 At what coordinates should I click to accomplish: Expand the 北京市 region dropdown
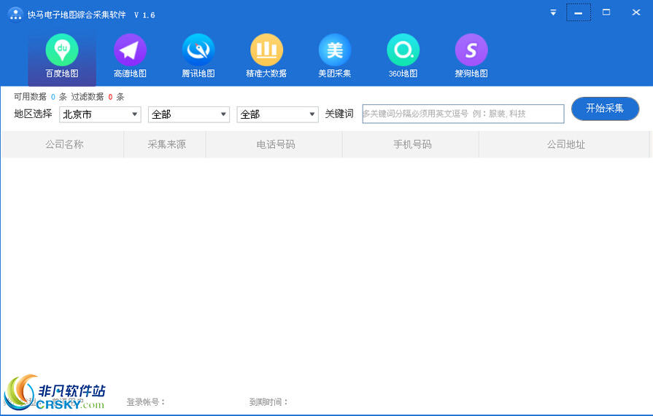tap(100, 114)
